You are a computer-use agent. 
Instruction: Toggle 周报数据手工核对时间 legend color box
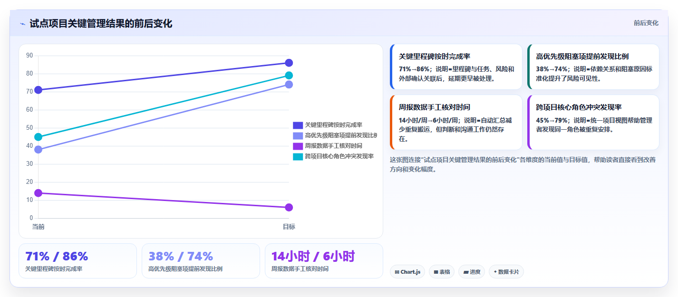298,146
